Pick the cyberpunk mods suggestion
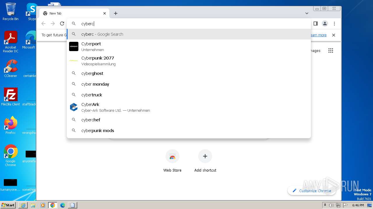This screenshot has height=209, width=373. point(189,131)
